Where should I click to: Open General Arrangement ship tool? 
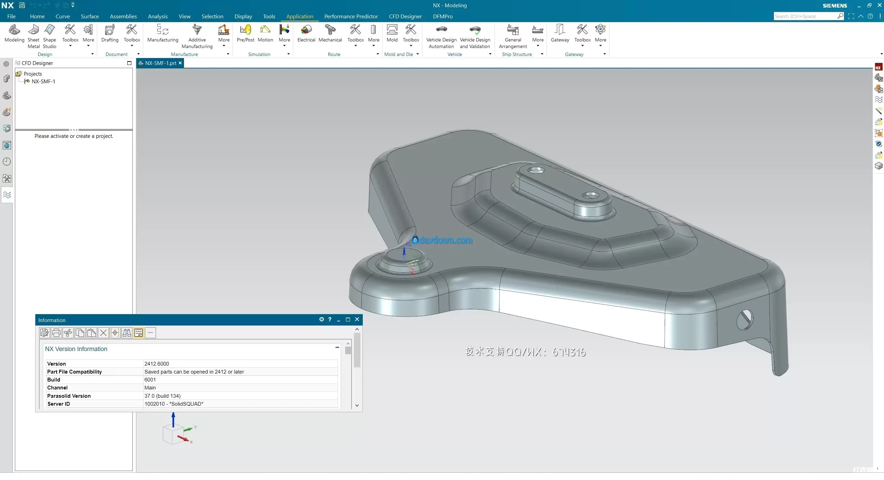(513, 37)
